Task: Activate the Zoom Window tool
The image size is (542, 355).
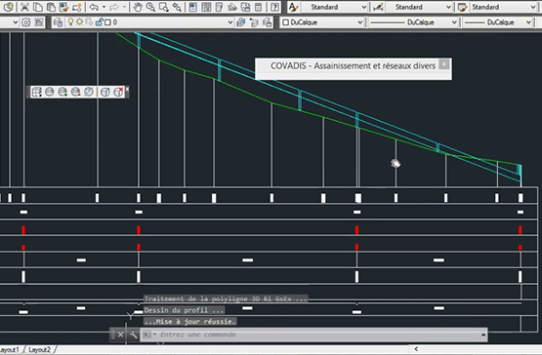Action: tap(163, 7)
